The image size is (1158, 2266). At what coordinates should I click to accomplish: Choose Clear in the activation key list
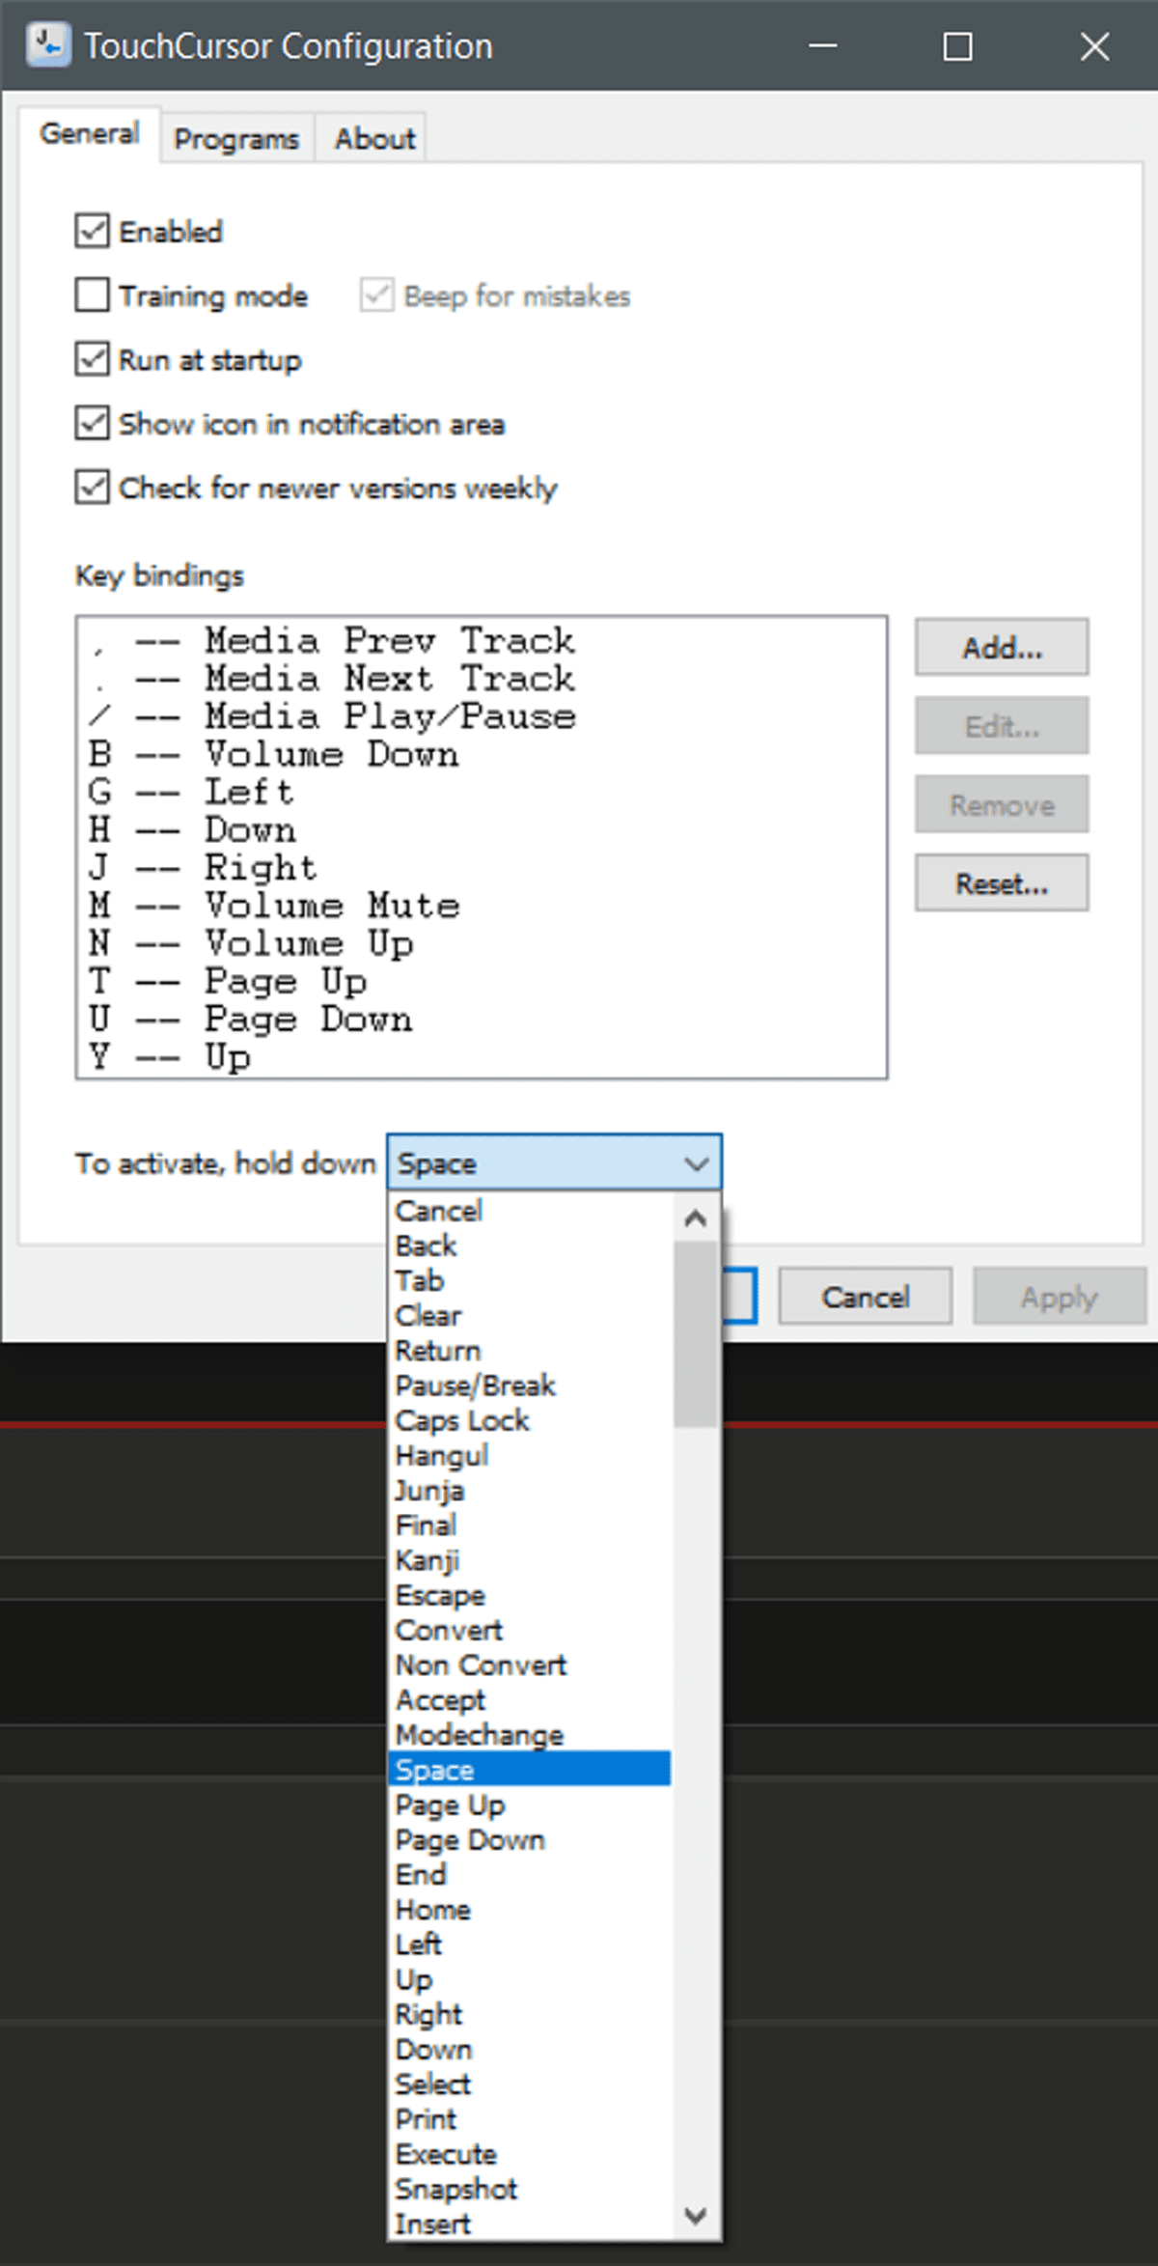(x=530, y=1315)
